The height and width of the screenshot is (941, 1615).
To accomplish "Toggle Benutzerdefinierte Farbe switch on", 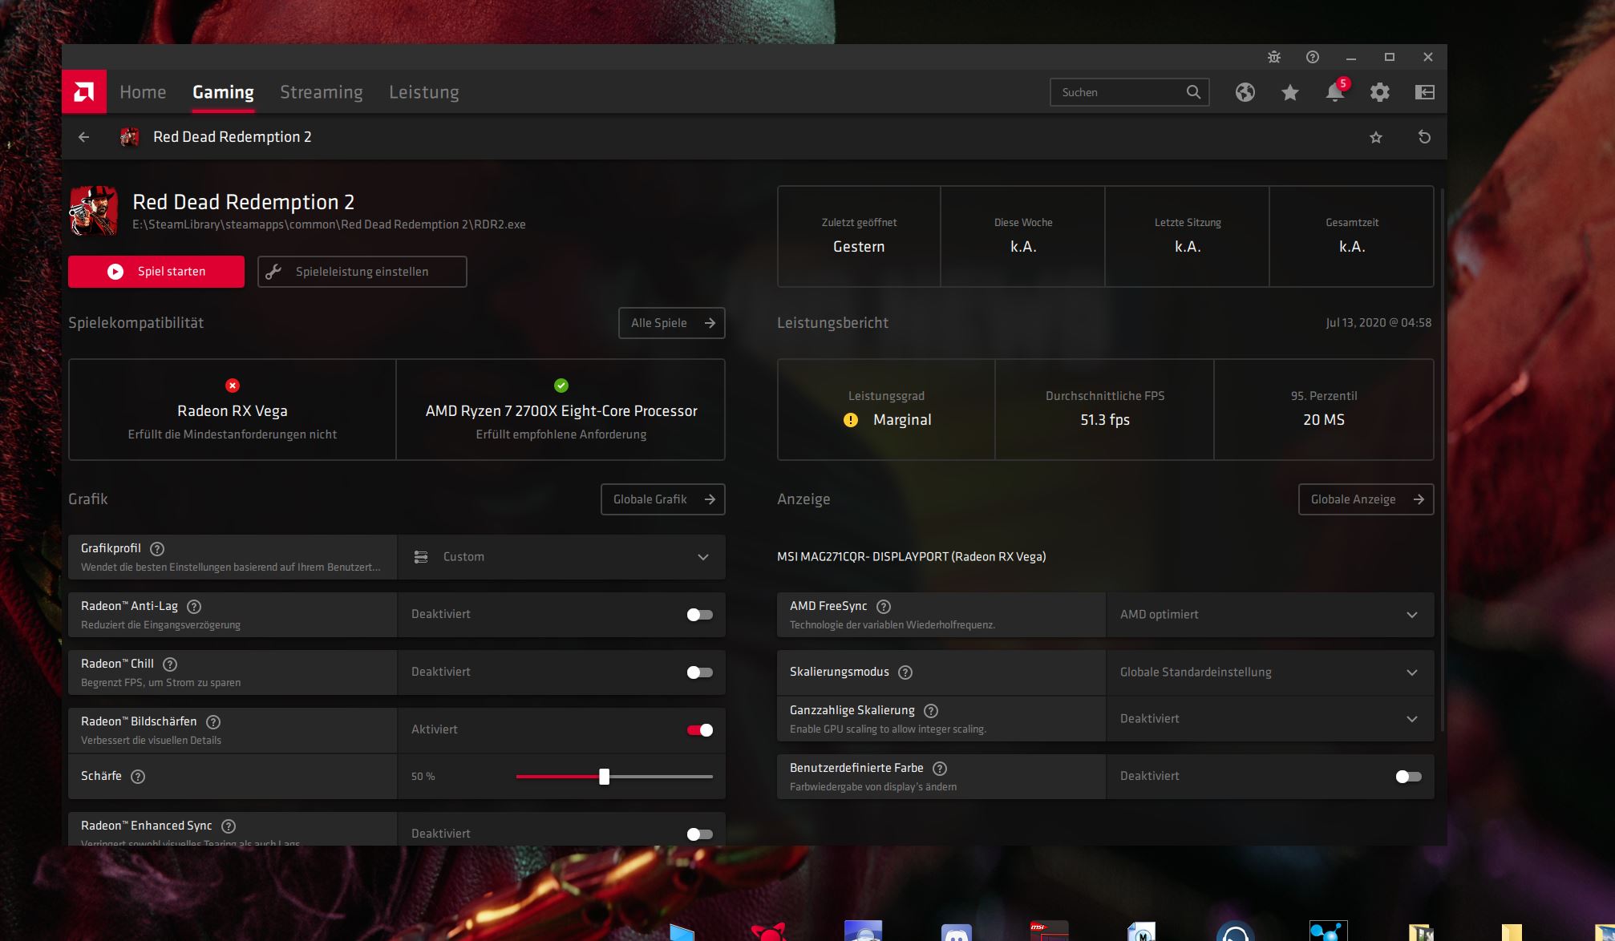I will [x=1408, y=777].
